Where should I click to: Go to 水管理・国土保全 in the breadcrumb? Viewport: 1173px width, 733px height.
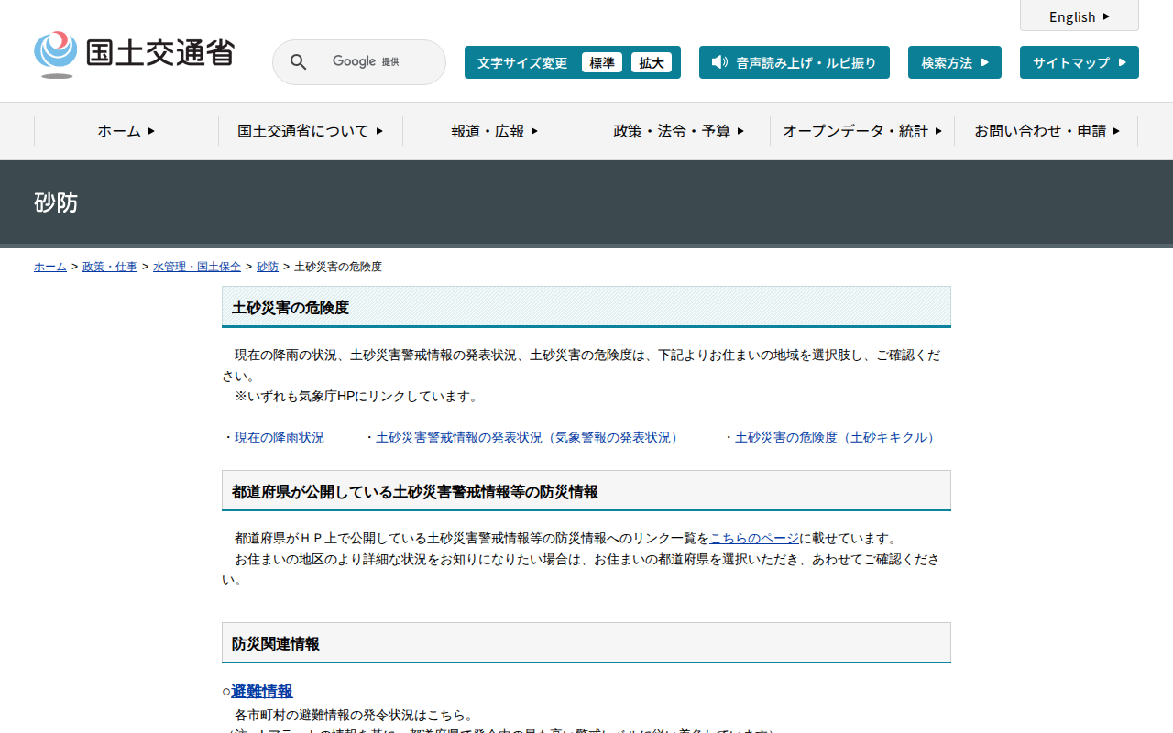point(197,267)
